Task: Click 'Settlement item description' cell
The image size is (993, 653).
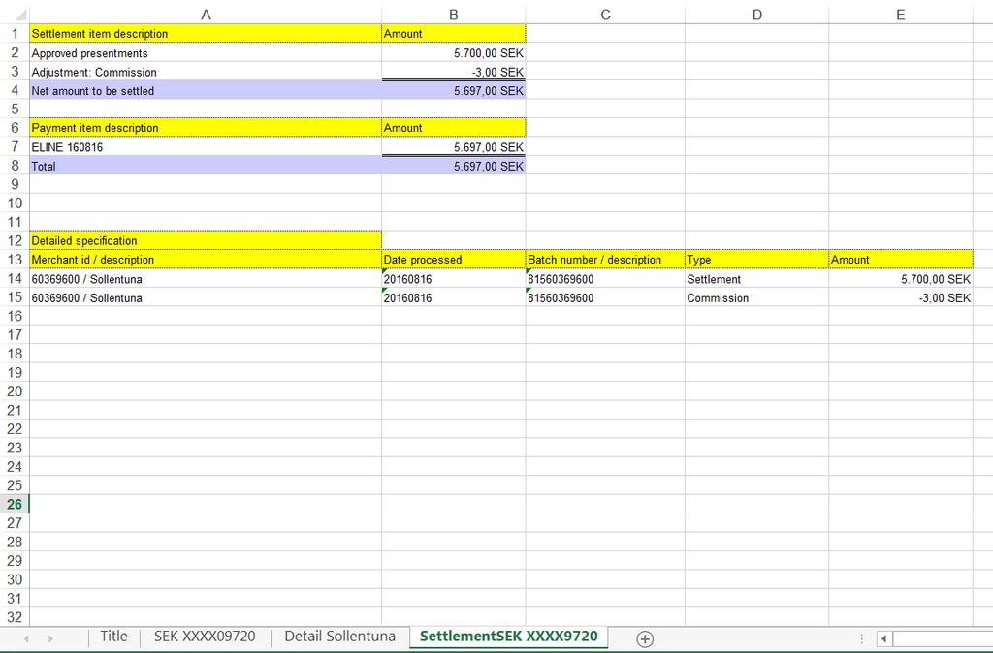Action: tap(206, 34)
